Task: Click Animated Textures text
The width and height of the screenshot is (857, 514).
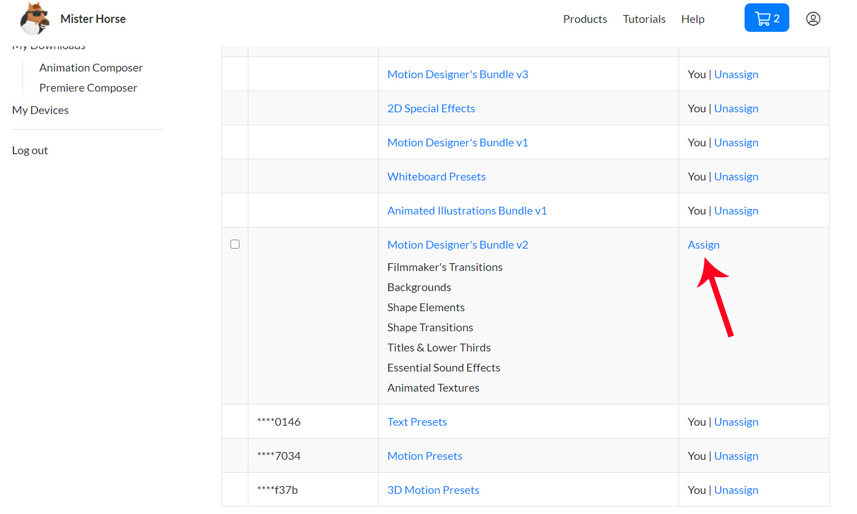Action: click(433, 388)
